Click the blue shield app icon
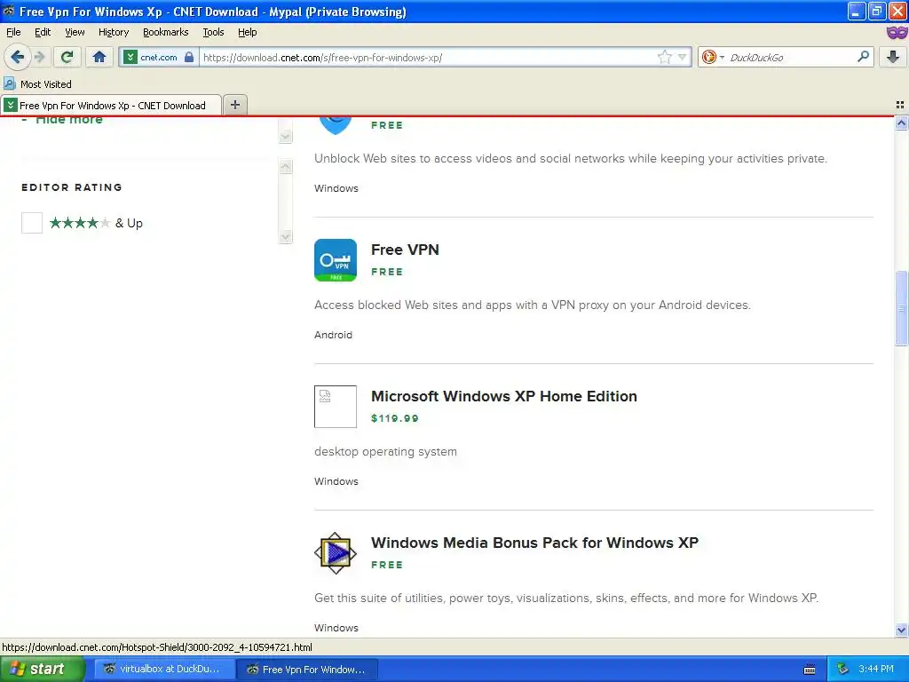 click(335, 124)
